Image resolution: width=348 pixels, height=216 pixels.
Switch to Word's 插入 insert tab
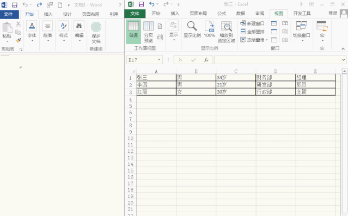point(48,14)
